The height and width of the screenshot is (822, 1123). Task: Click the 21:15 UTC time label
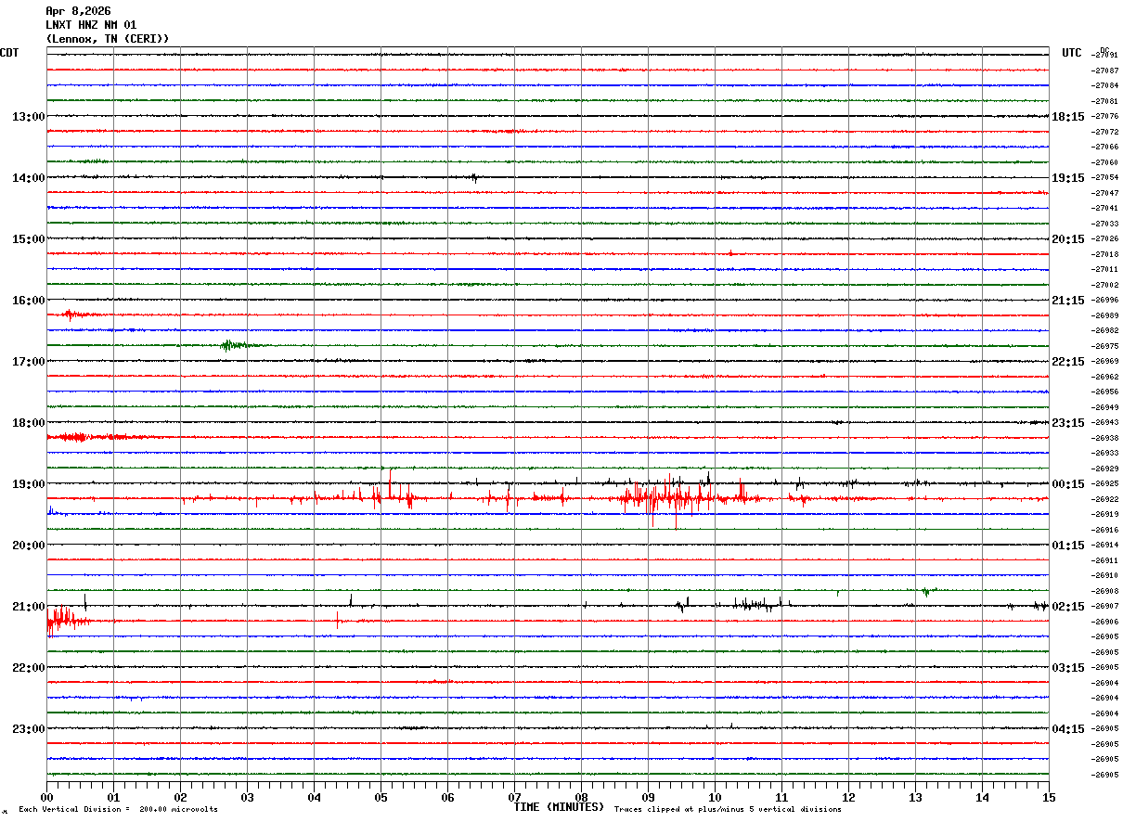1068,300
